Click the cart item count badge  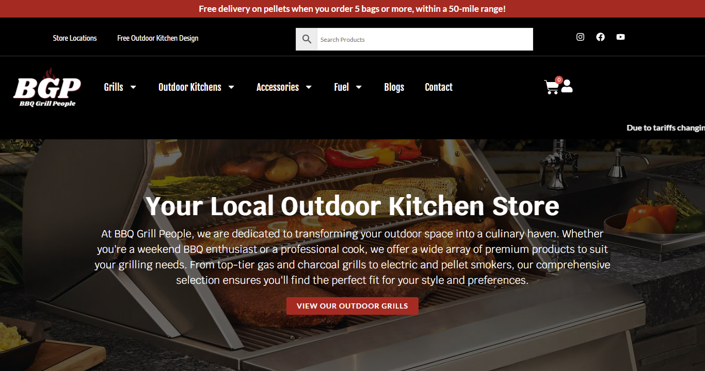pos(558,80)
